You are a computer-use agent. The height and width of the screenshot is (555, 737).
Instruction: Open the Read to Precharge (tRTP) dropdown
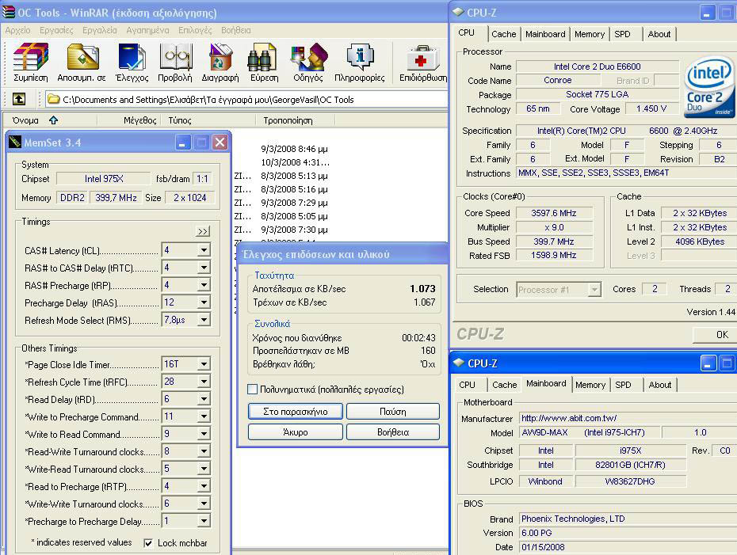[204, 486]
